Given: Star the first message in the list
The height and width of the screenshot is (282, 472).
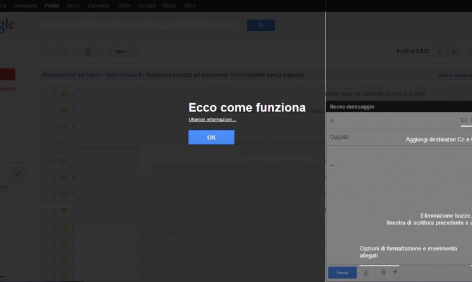Looking at the screenshot, I should coord(54,94).
